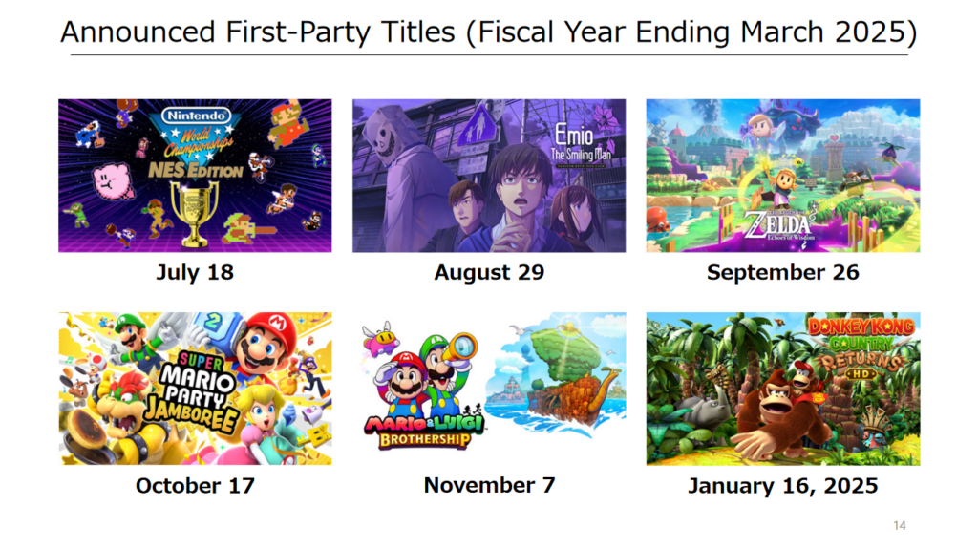The height and width of the screenshot is (548, 978).
Task: Select the Super Mario Party Jamboree logo
Action: pyautogui.click(x=192, y=393)
